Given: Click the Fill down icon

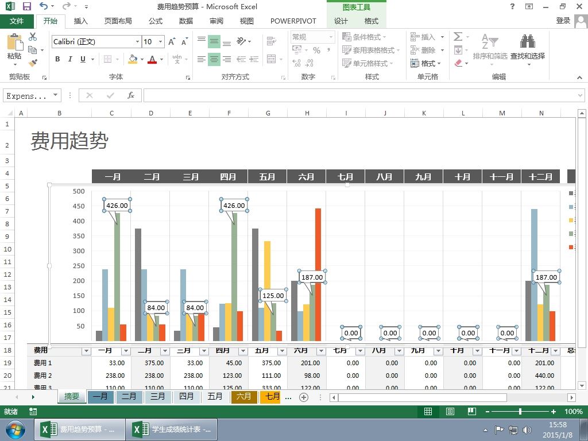Looking at the screenshot, I should coord(458,50).
